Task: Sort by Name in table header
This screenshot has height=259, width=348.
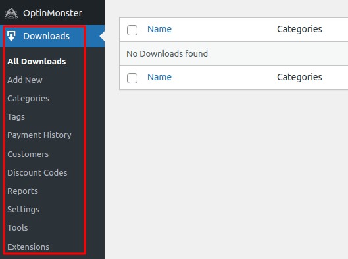Action: click(159, 29)
